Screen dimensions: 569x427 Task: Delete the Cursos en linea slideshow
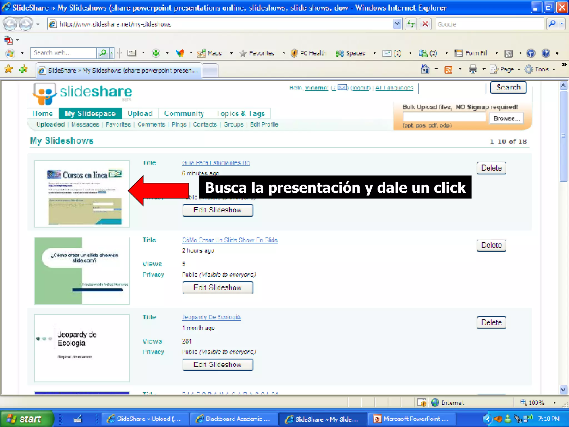point(491,168)
